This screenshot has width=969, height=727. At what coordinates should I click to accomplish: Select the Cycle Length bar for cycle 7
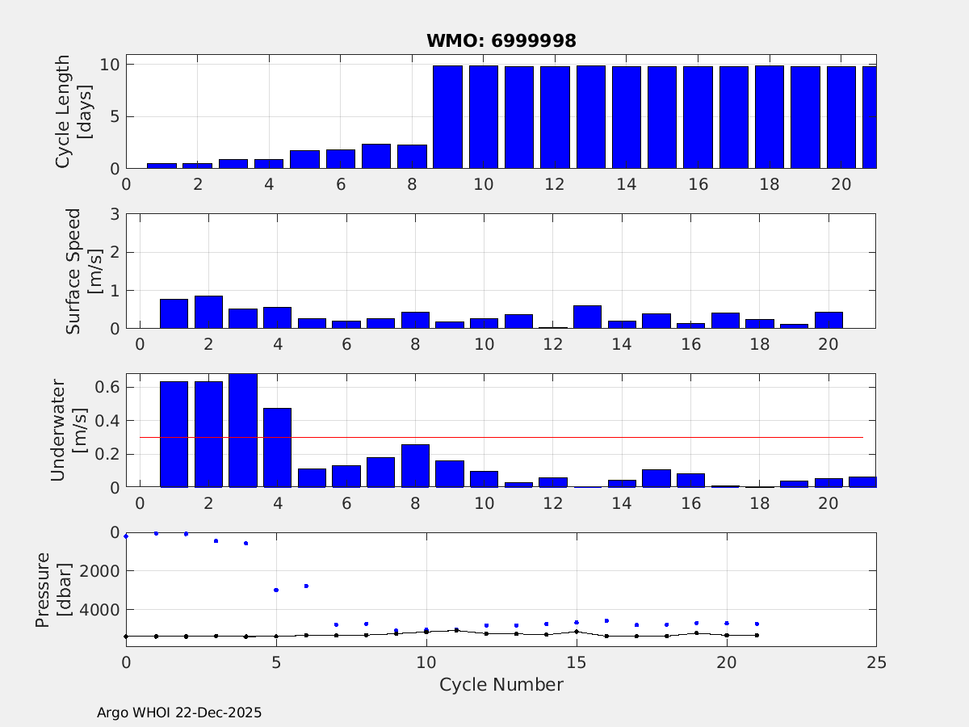coord(376,157)
